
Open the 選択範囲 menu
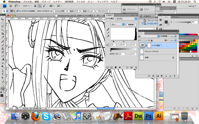69,2
